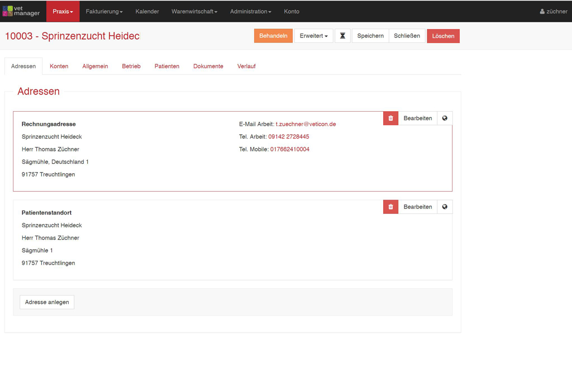This screenshot has width=572, height=372.
Task: Open the Dokumente tab
Action: tap(208, 66)
